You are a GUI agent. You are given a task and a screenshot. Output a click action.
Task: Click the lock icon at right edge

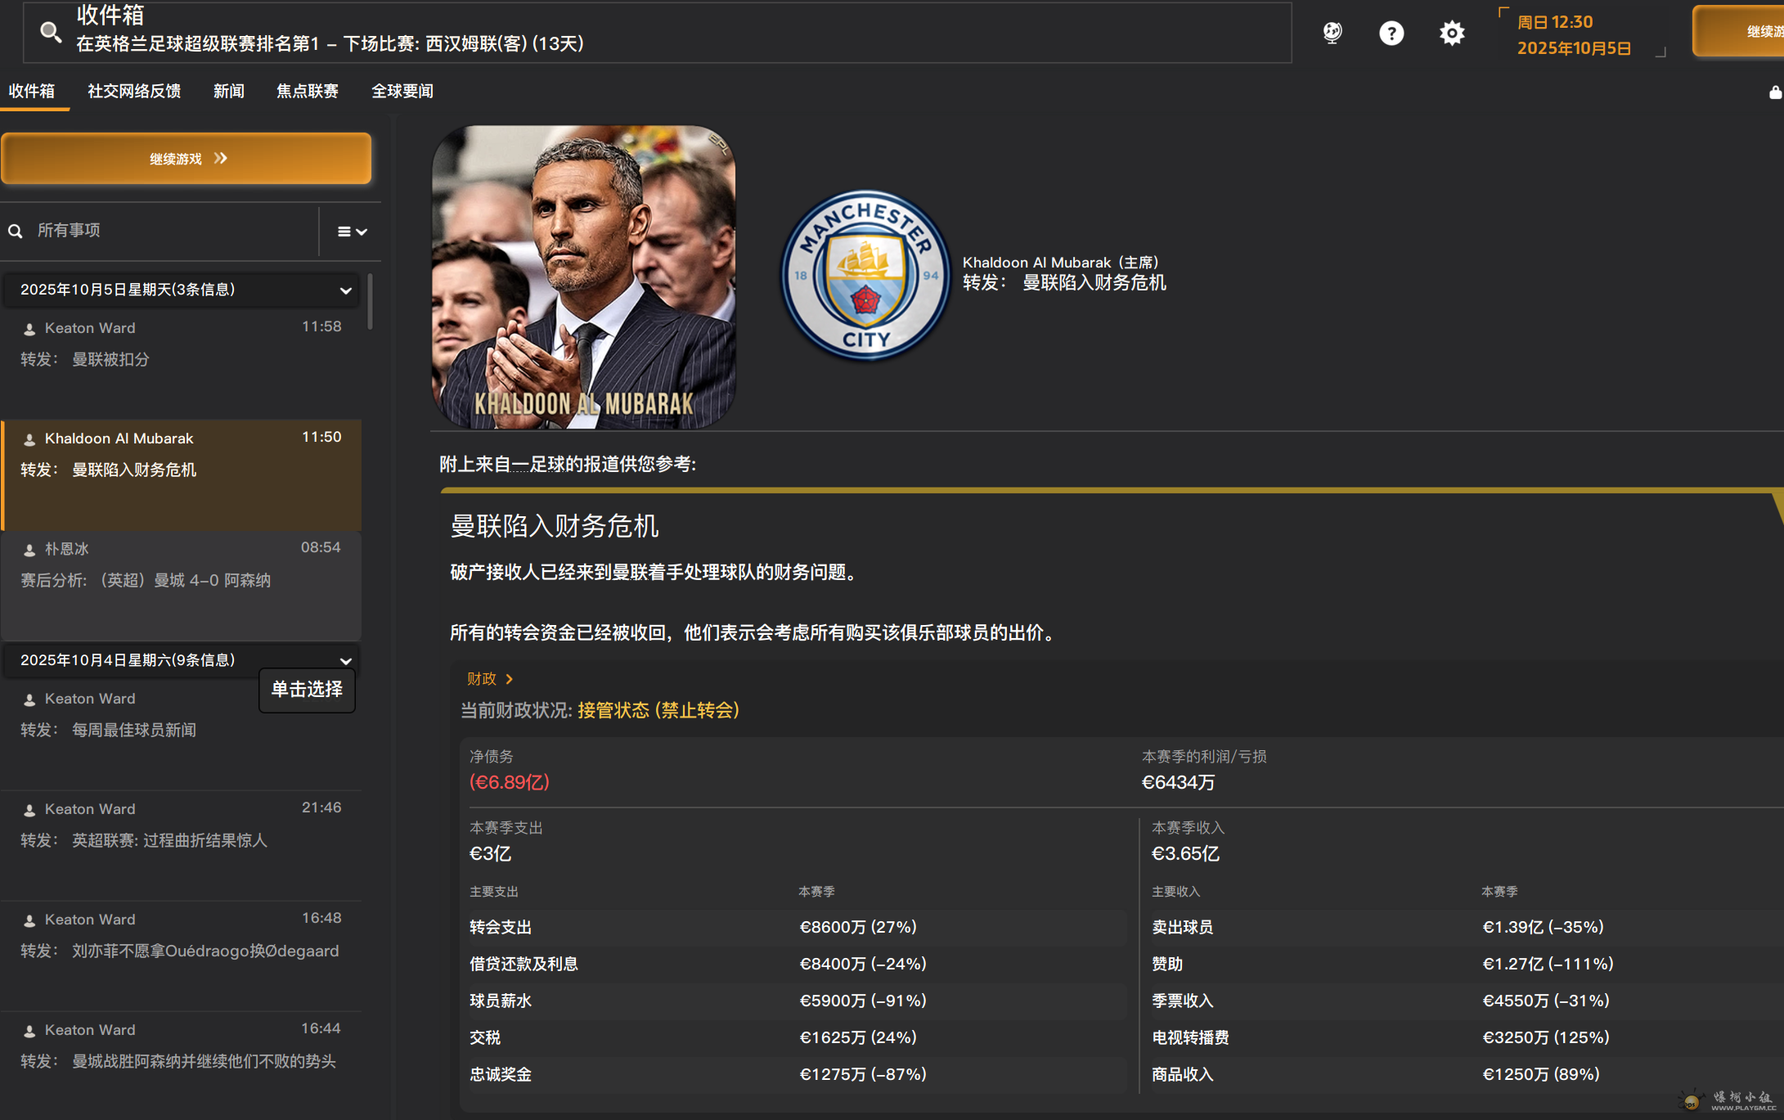point(1775,92)
